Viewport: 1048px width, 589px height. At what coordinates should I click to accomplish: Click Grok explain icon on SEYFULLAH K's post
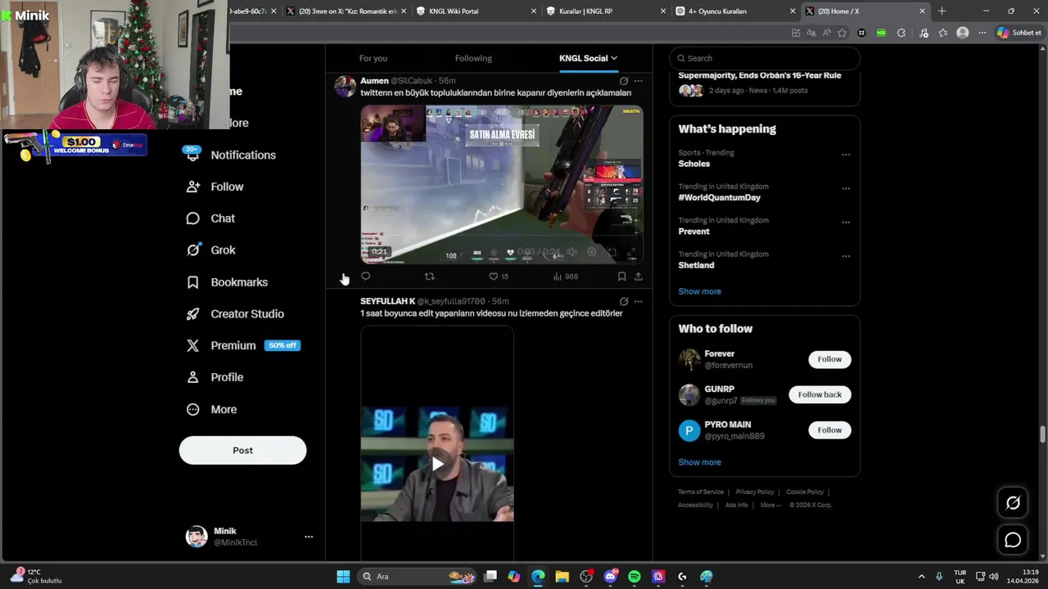coord(624,301)
